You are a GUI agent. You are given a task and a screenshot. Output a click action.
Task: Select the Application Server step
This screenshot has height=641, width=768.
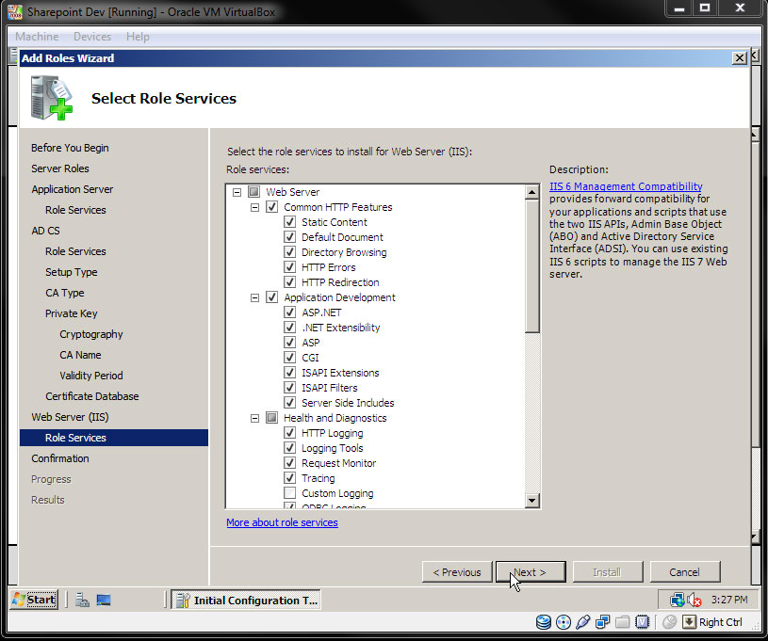[73, 189]
